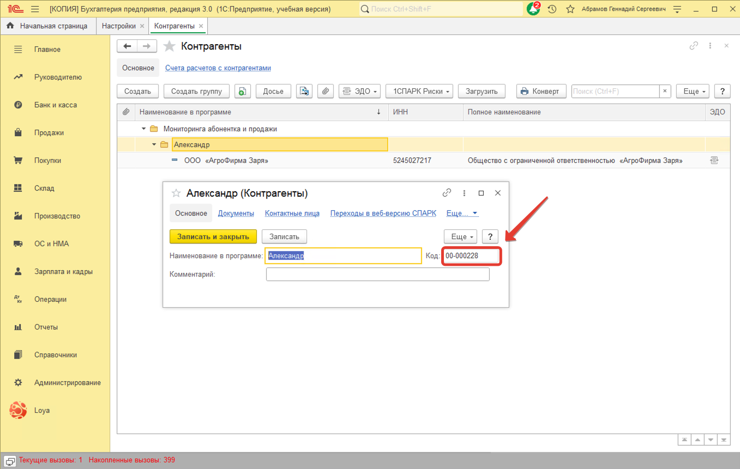The width and height of the screenshot is (740, 469).
Task: Open Руководителю section
Action: pyautogui.click(x=58, y=77)
